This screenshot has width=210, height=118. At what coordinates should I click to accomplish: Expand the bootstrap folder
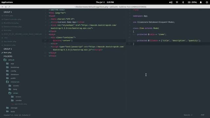[15, 67]
